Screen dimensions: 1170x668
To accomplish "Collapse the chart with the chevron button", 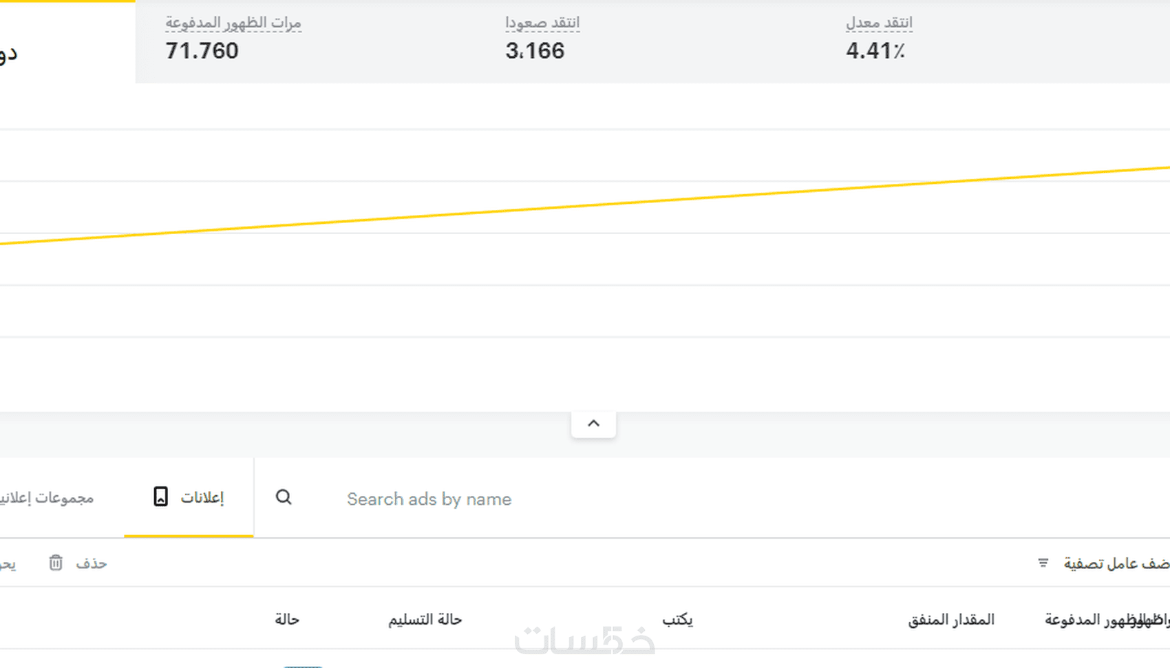I will (593, 424).
